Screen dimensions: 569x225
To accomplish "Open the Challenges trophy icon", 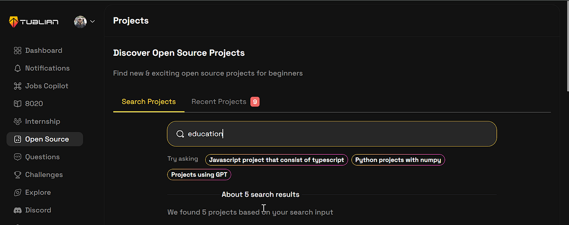I will (18, 175).
